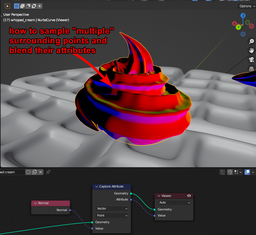Click Viewer node Geometry input socket

155,210
